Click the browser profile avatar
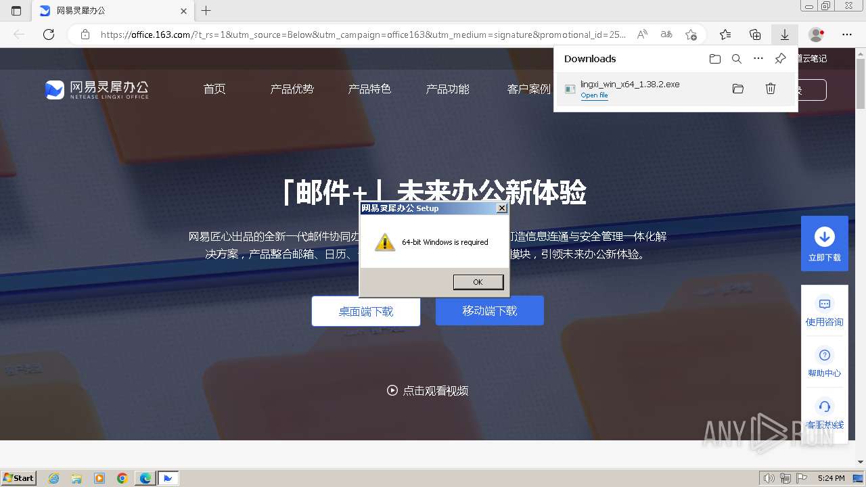This screenshot has width=866, height=487. coord(817,34)
